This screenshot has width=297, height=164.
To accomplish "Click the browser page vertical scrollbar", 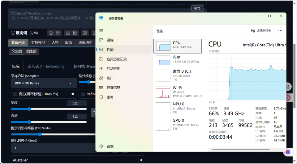I will [294, 76].
